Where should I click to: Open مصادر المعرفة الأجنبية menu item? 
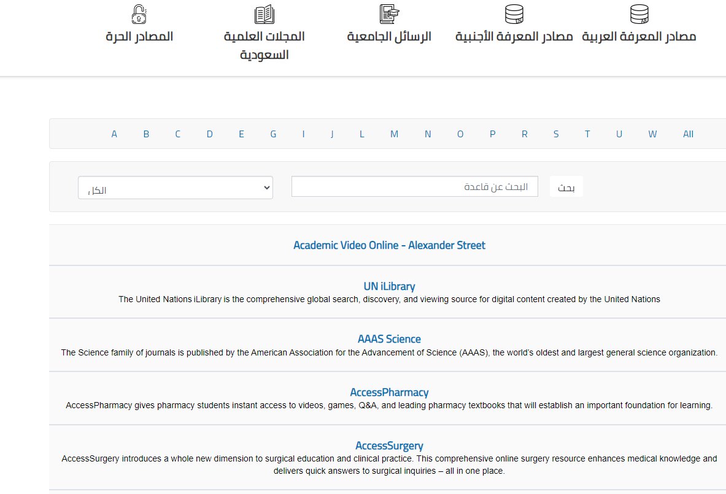pyautogui.click(x=514, y=37)
